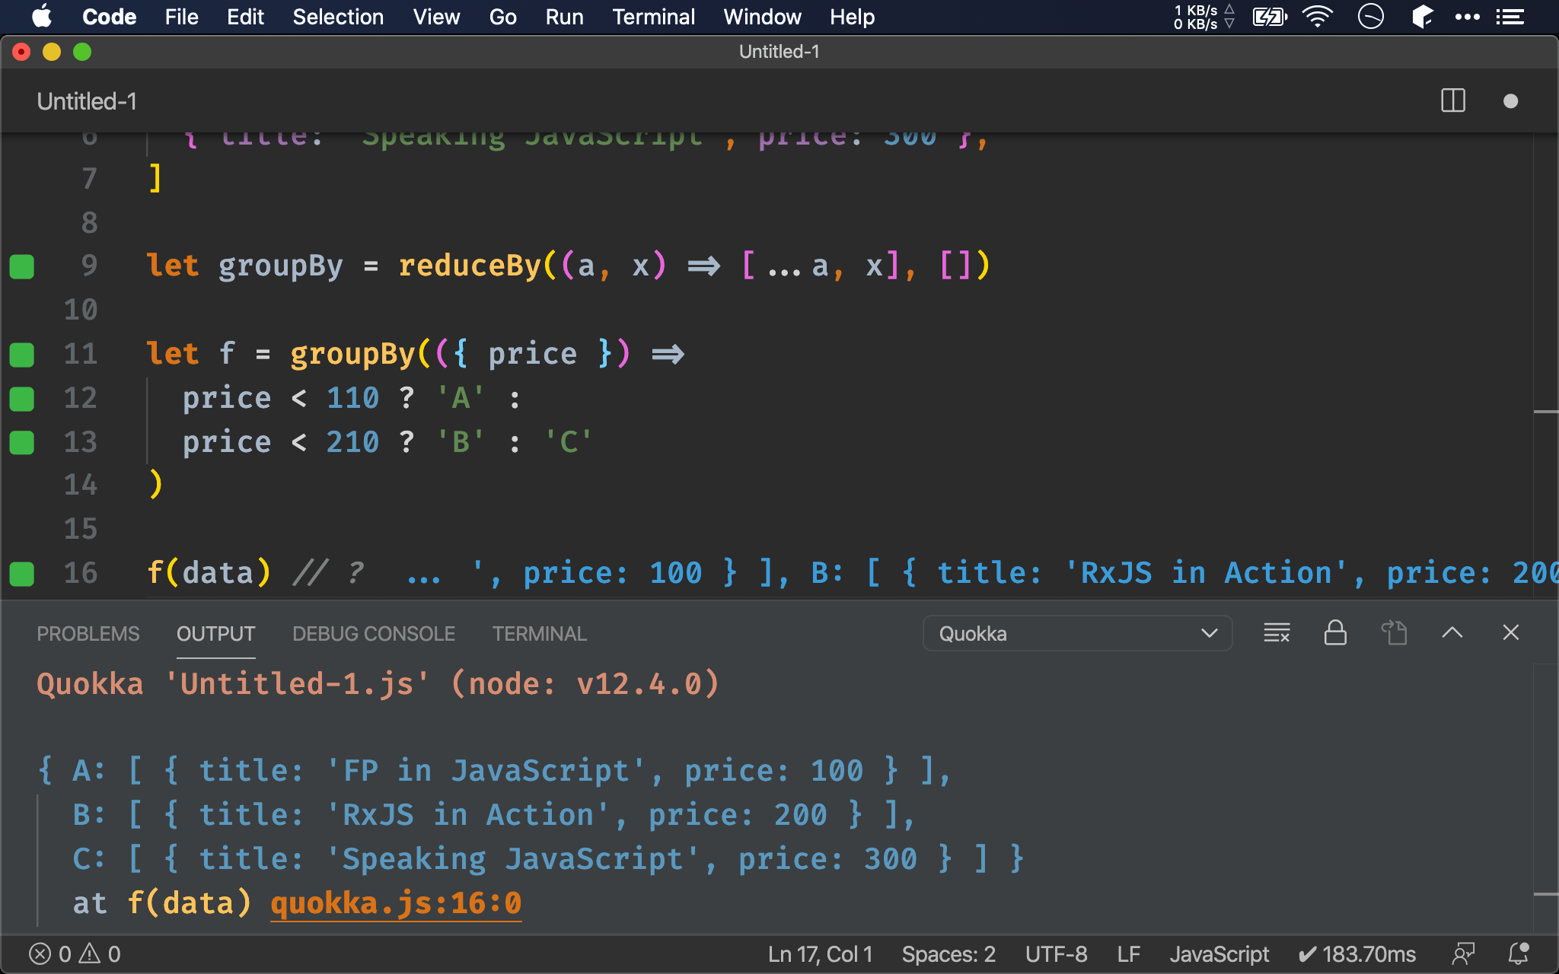Image resolution: width=1559 pixels, height=974 pixels.
Task: Click the Quokka copy output icon
Action: (x=1395, y=633)
